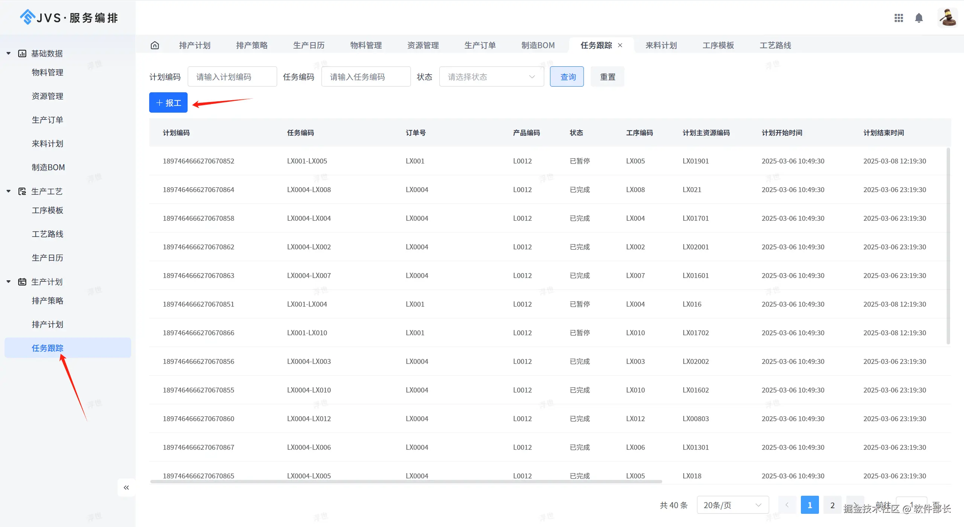Collapse the 生产工艺 tree section
The image size is (964, 527).
(8, 191)
